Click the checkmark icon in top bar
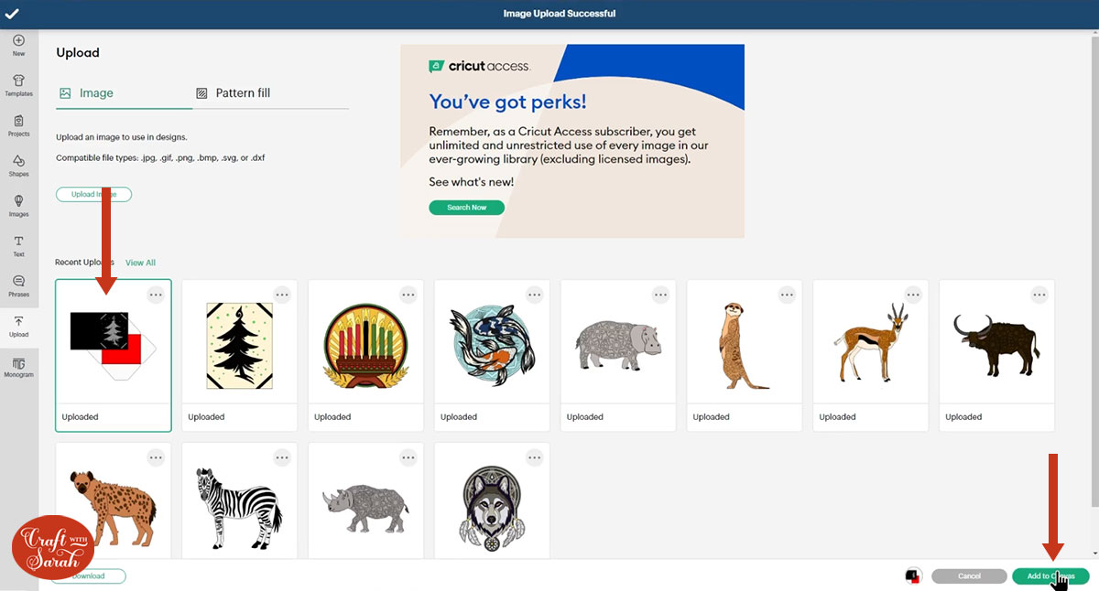This screenshot has width=1099, height=591. (x=13, y=14)
